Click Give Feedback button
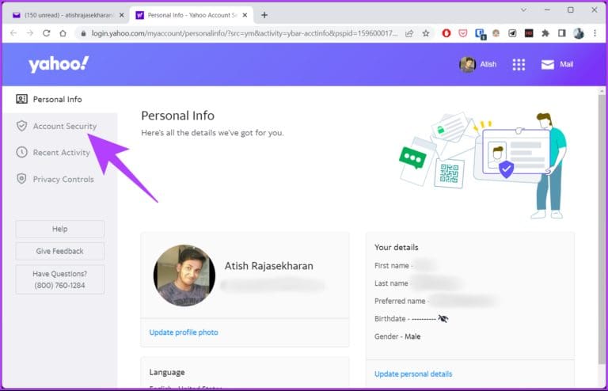This screenshot has height=391, width=608. [59, 251]
